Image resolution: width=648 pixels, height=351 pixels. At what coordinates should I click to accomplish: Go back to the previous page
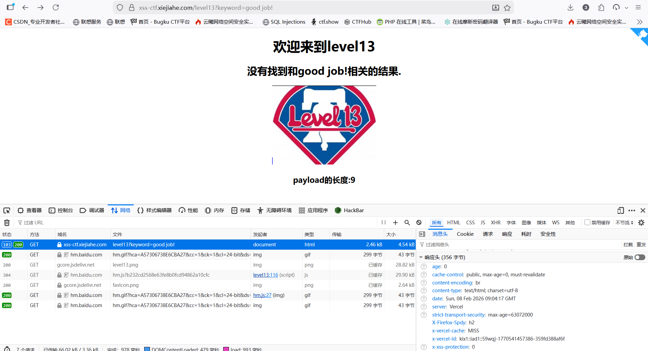(x=25, y=7)
